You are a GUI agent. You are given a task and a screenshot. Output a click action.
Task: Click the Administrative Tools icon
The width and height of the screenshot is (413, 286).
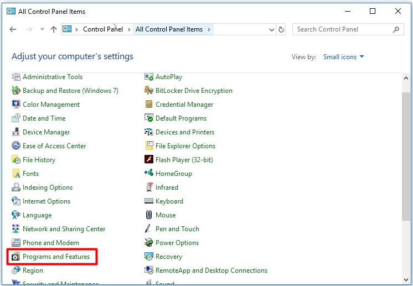[x=16, y=77]
